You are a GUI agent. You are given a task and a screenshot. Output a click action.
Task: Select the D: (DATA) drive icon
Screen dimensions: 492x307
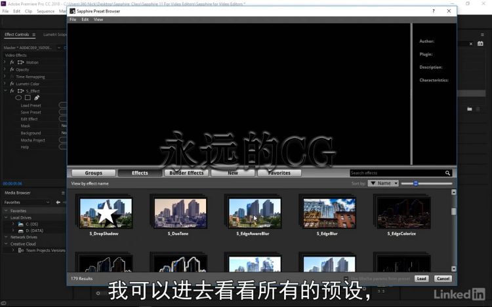pyautogui.click(x=21, y=230)
